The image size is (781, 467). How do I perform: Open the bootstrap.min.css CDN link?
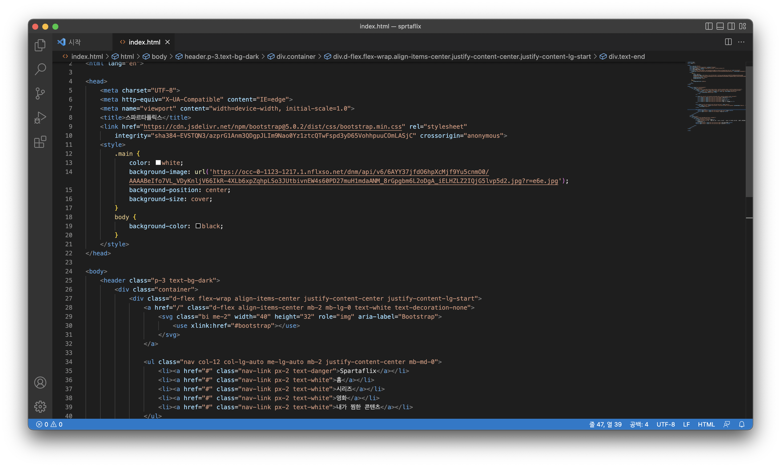pyautogui.click(x=272, y=126)
